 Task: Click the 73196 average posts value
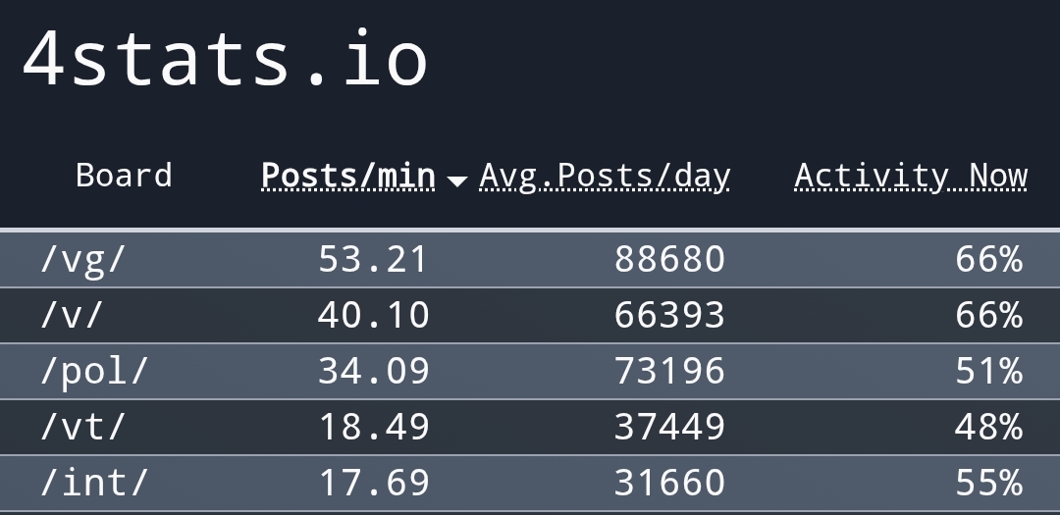click(x=669, y=372)
